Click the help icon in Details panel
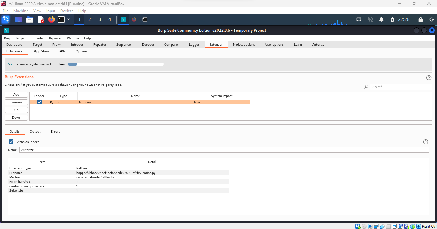 pos(425,142)
